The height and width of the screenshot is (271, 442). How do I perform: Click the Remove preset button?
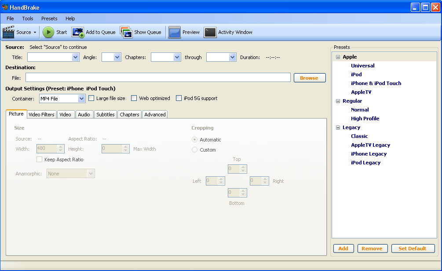[373, 249]
